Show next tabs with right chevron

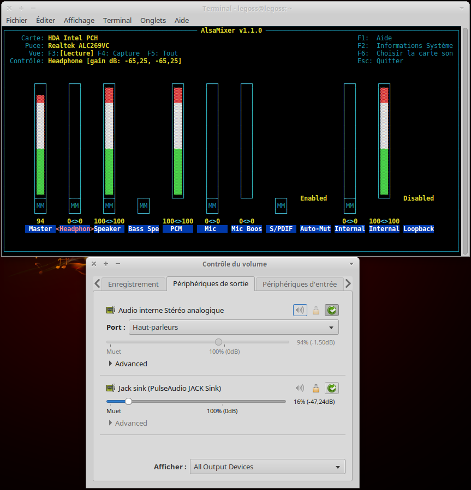tap(348, 284)
